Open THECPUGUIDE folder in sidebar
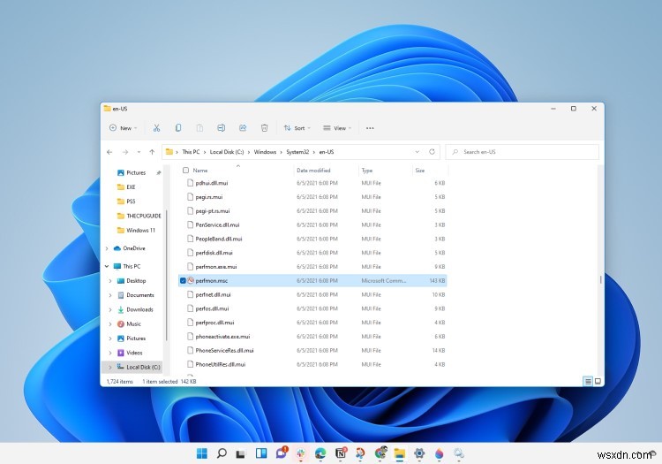662x464 pixels. (139, 216)
